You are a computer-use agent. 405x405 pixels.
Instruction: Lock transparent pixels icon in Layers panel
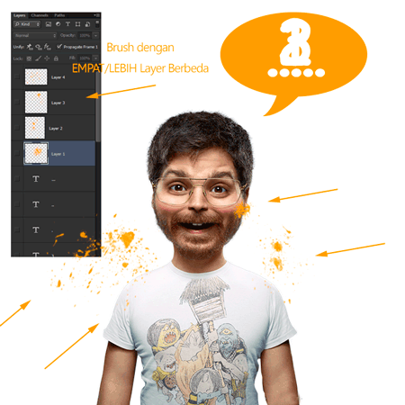29,58
